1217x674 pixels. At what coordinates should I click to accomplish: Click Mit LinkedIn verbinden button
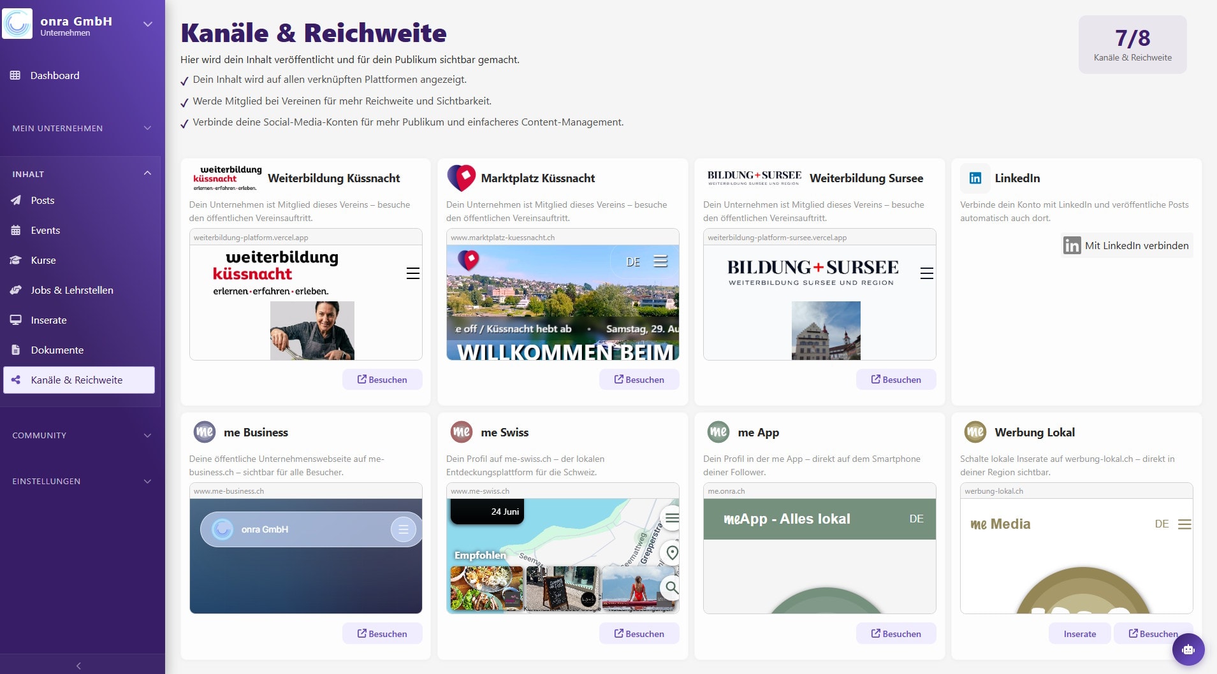(1126, 245)
